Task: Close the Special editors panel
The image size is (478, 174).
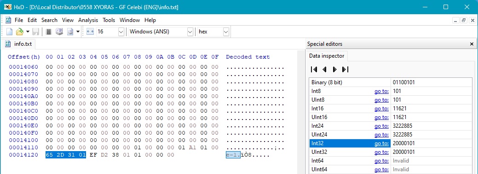Action: (472, 44)
